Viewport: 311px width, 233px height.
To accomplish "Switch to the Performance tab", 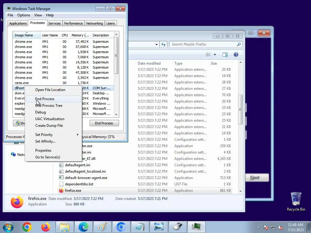I will coord(73,23).
